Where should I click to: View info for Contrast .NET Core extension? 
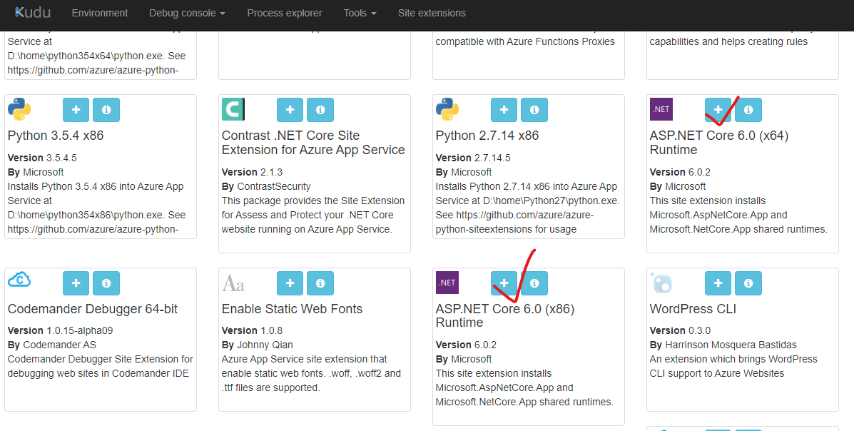[320, 109]
